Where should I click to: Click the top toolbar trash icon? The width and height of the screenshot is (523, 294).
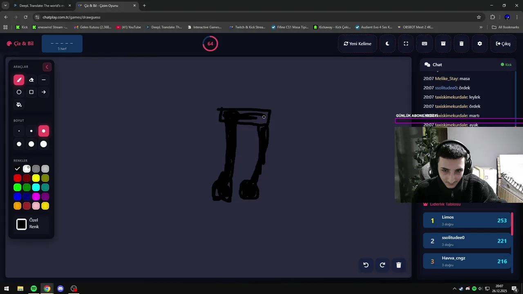point(461,44)
